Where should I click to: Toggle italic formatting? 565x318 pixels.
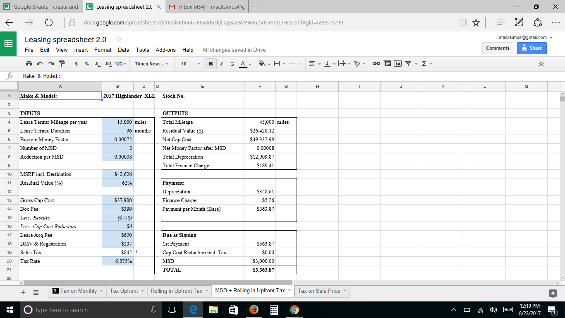pyautogui.click(x=222, y=64)
